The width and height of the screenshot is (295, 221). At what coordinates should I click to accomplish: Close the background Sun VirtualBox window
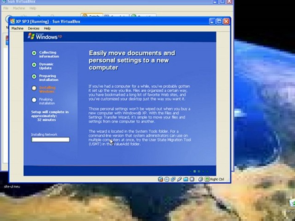[229, 2]
